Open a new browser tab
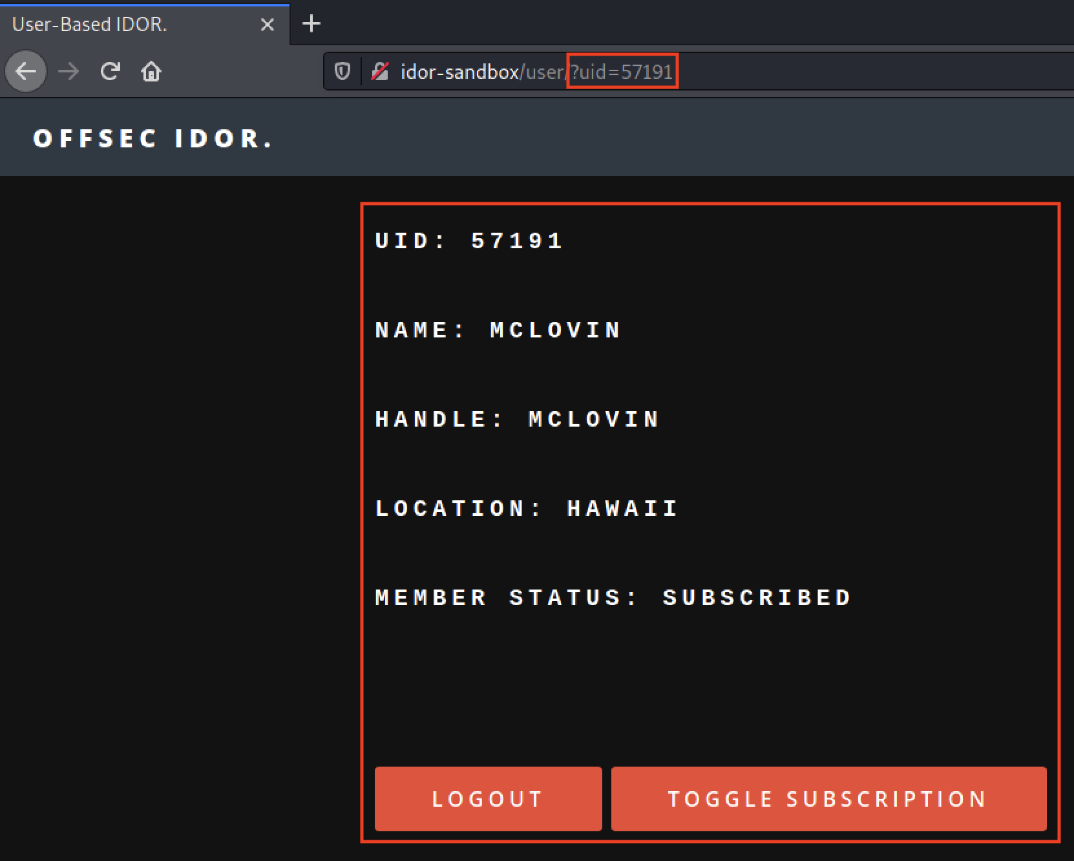The image size is (1074, 861). (x=311, y=24)
